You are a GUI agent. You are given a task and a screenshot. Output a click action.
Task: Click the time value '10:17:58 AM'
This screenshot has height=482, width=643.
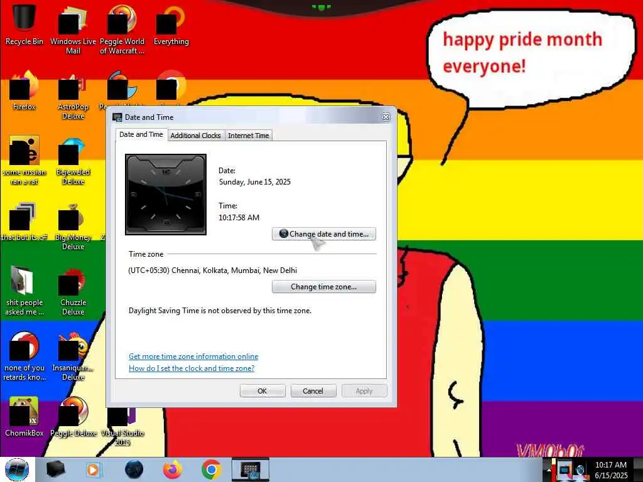(x=239, y=218)
